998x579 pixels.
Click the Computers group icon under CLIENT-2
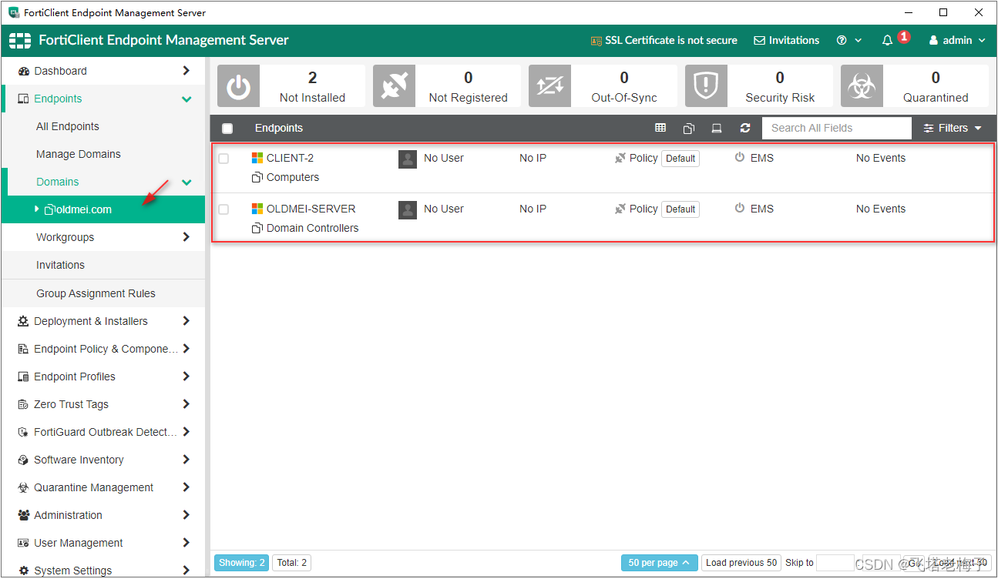coord(257,177)
